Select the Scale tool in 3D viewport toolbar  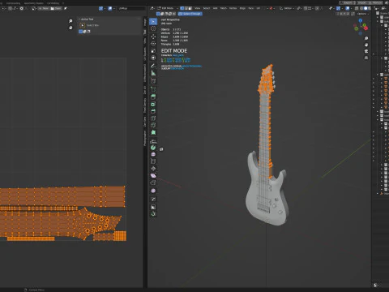[153, 51]
